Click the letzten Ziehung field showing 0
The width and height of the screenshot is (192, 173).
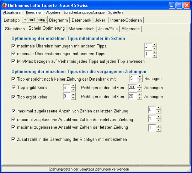click(x=152, y=110)
